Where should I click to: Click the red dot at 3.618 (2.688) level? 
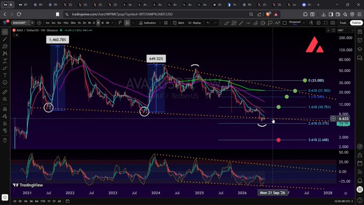pyautogui.click(x=278, y=140)
